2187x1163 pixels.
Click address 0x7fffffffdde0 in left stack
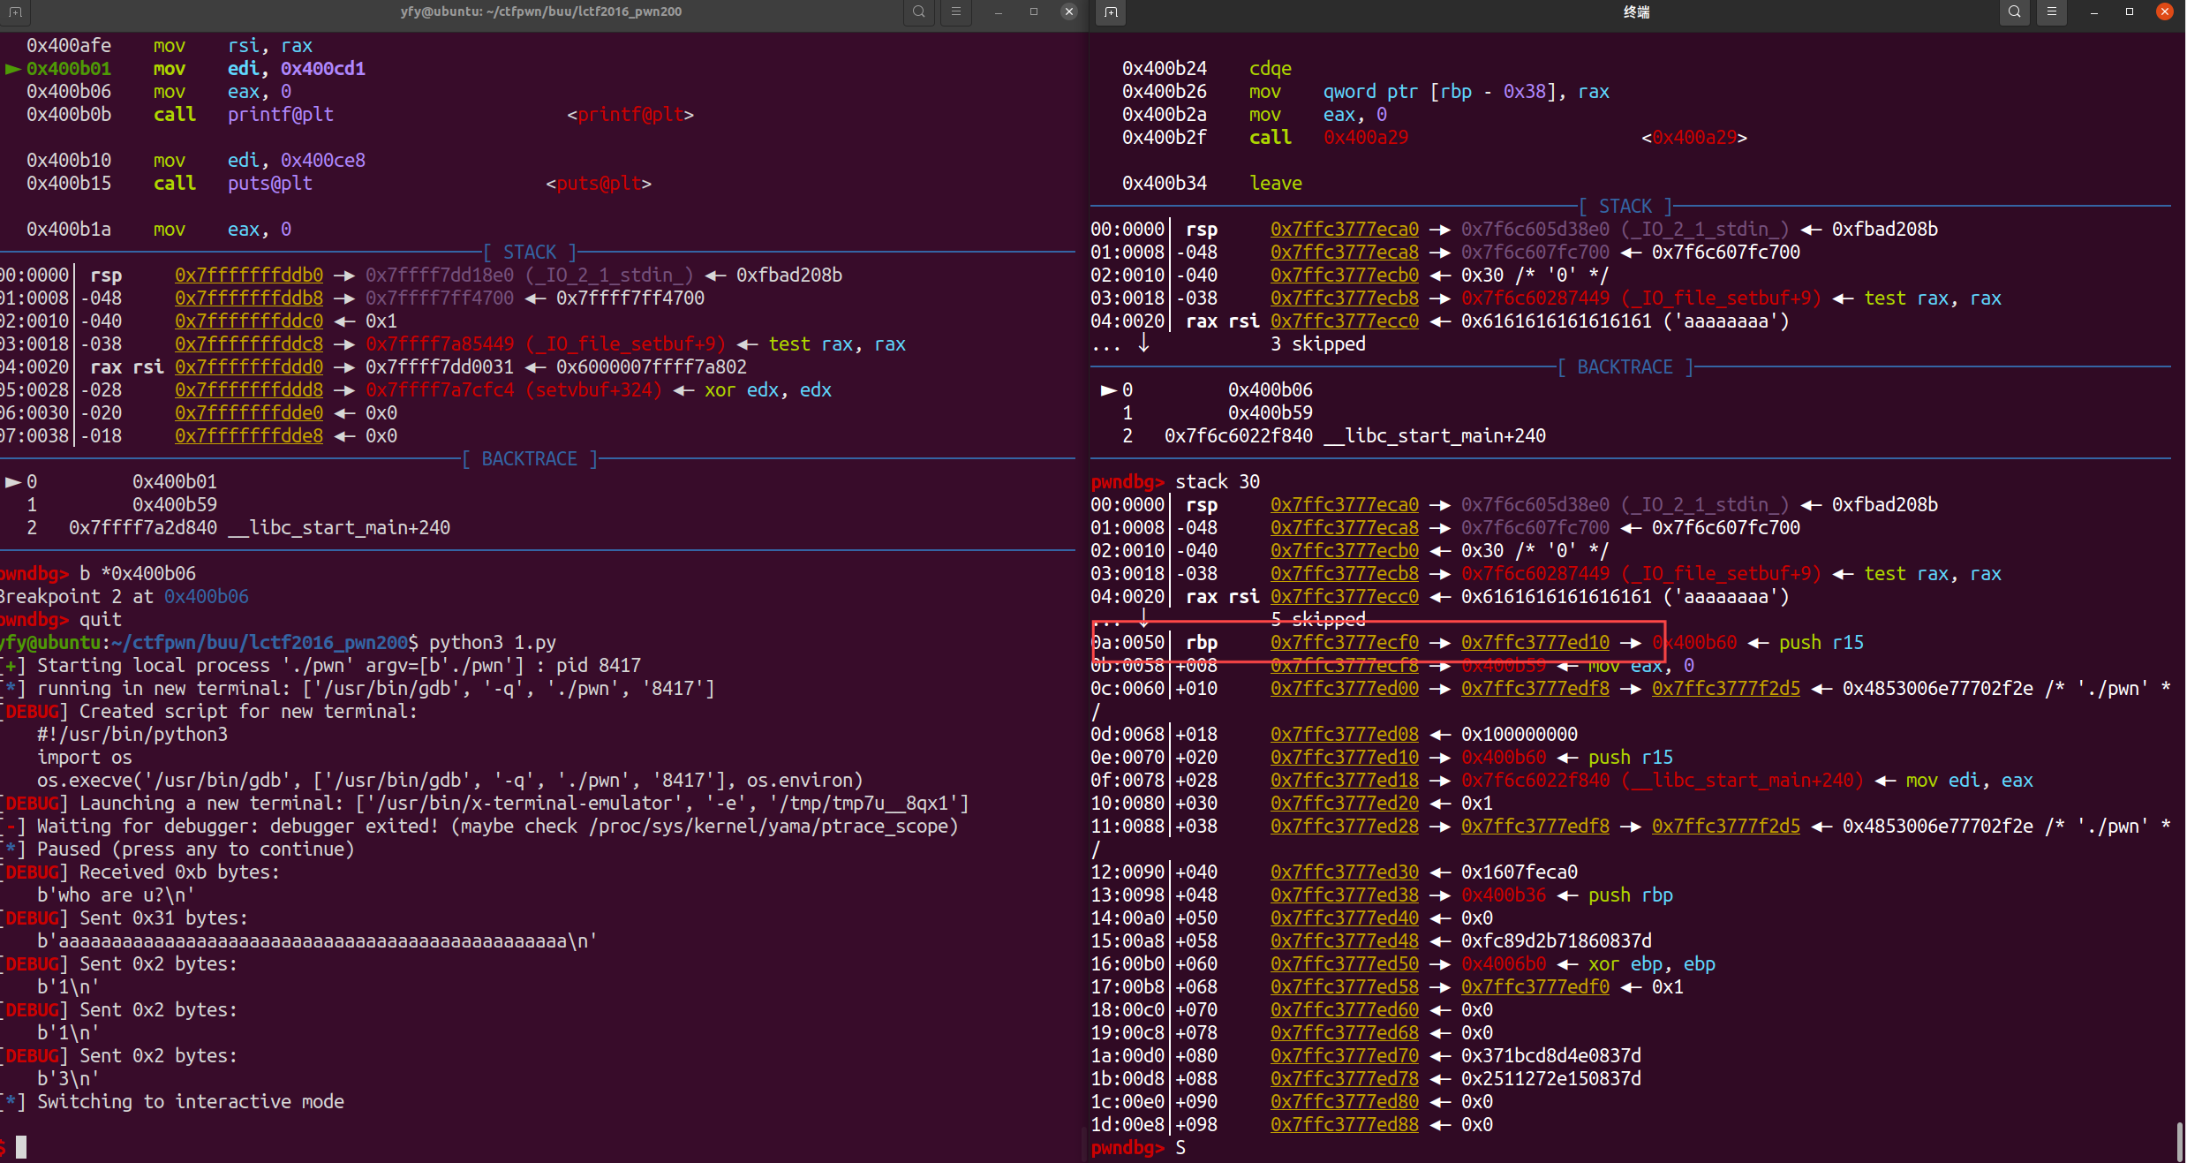point(249,413)
